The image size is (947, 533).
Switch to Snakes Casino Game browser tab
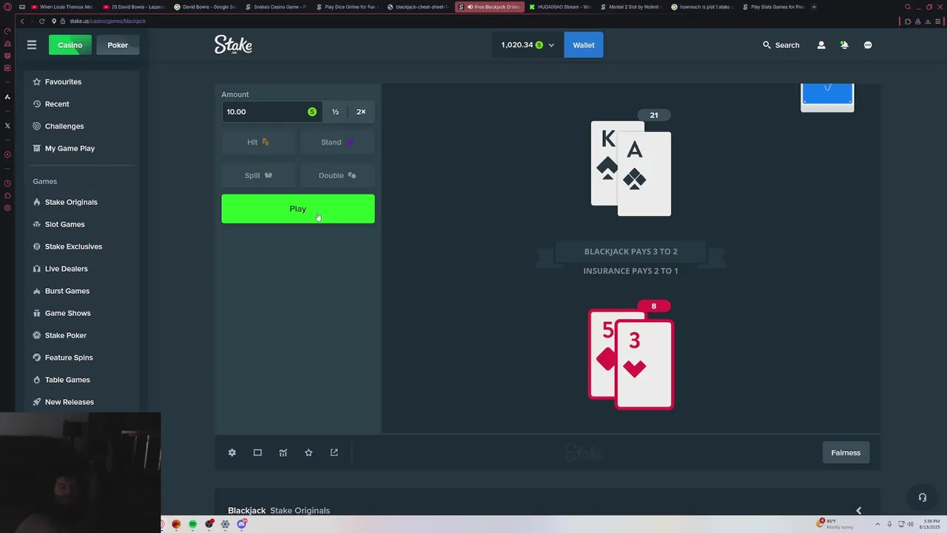tap(275, 7)
